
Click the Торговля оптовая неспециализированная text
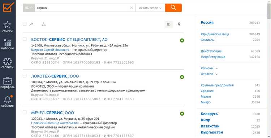(62, 54)
